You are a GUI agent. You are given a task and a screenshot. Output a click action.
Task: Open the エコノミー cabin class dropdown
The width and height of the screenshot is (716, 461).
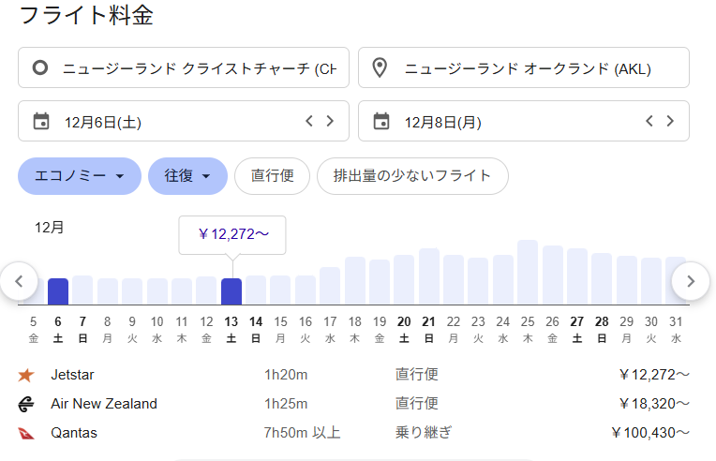tap(80, 176)
